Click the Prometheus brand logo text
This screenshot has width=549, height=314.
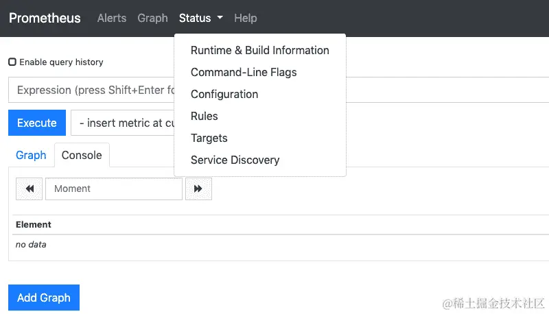click(45, 19)
